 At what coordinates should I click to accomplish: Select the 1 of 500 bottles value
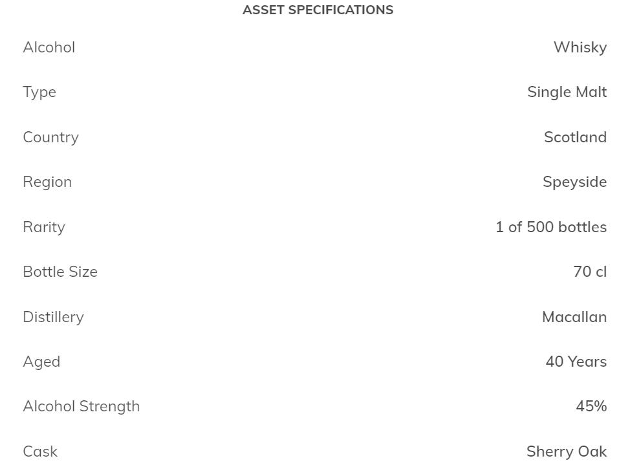pos(551,227)
